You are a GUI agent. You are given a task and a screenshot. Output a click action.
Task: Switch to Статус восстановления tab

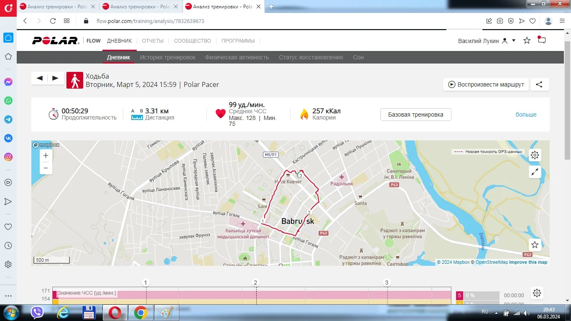pos(311,57)
